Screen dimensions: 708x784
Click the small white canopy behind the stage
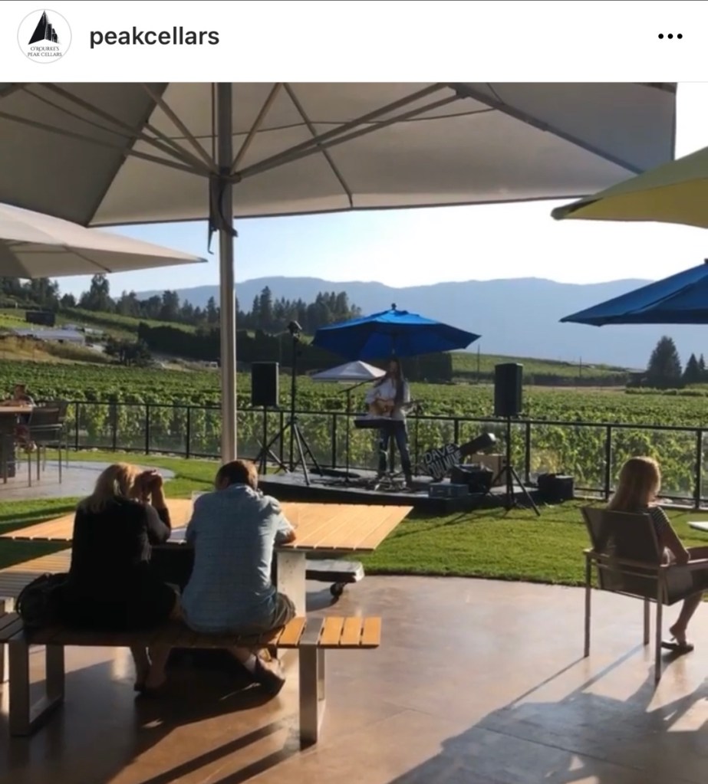tap(348, 372)
